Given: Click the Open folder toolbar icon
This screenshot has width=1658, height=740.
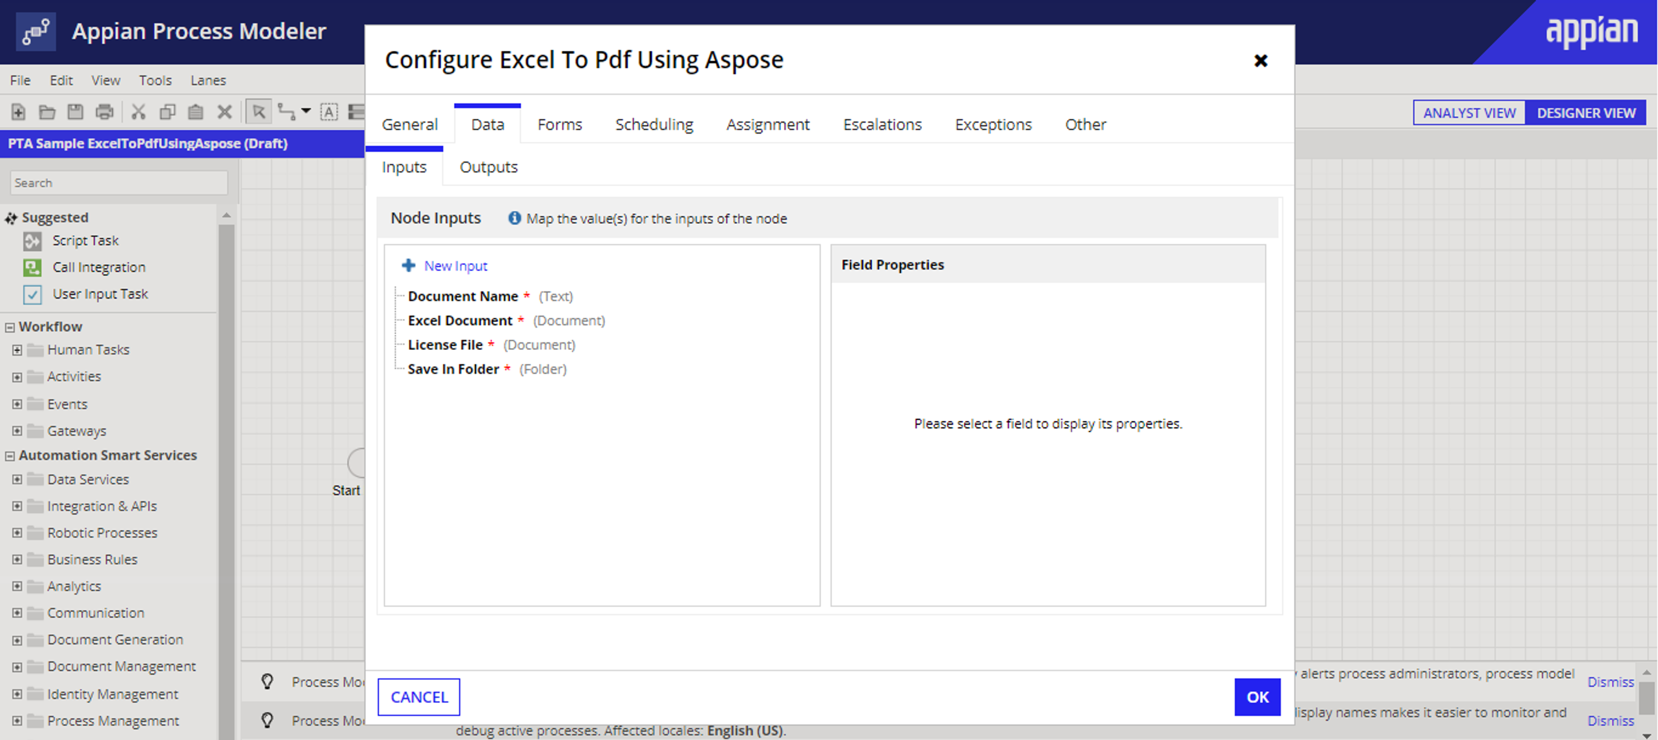Looking at the screenshot, I should [47, 112].
